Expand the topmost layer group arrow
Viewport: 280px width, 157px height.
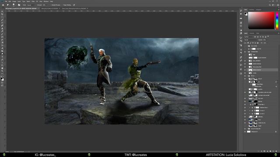point(248,46)
